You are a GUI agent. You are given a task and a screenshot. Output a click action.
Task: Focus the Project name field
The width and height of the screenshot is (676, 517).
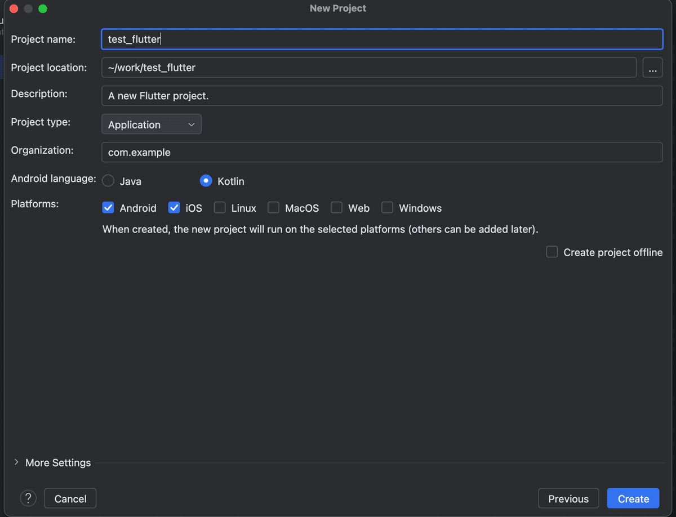click(x=382, y=39)
